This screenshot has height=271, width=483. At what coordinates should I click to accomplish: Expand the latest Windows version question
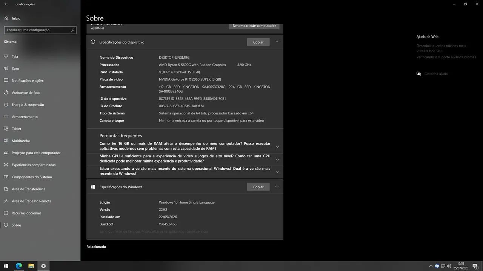[x=185, y=171]
